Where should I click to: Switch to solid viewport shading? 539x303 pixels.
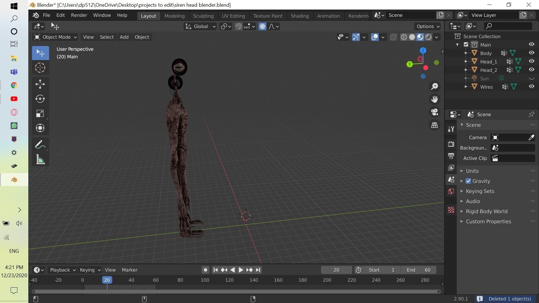coord(412,37)
